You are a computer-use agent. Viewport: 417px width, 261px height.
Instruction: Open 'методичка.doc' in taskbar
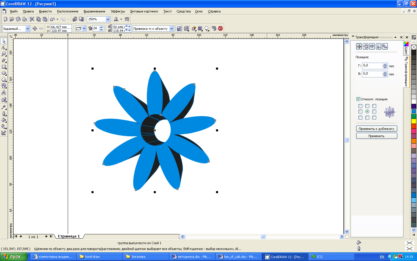tap(193, 257)
